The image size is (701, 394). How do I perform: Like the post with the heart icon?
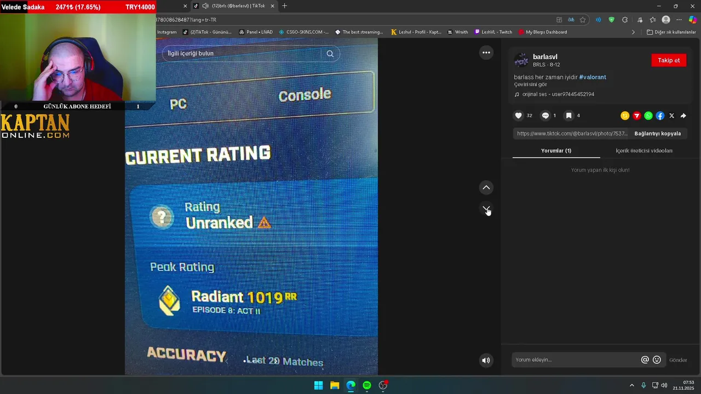click(519, 115)
